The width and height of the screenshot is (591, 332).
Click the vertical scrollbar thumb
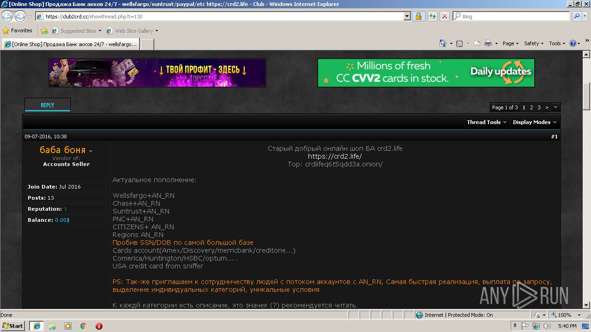[586, 96]
